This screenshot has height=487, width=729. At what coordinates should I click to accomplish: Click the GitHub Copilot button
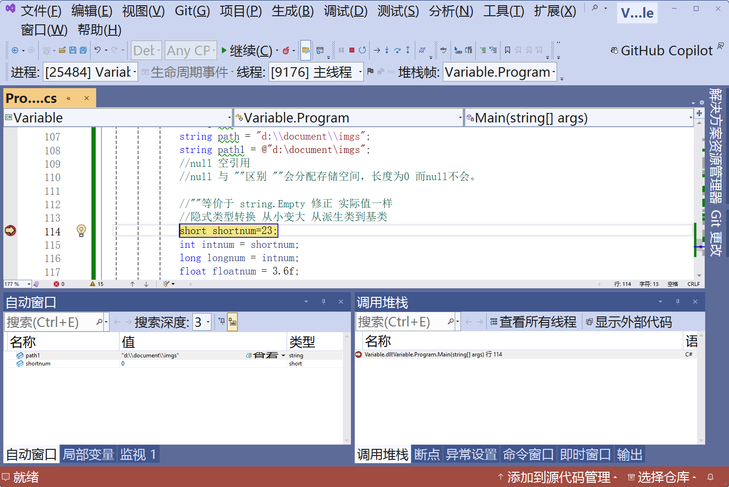click(x=661, y=51)
